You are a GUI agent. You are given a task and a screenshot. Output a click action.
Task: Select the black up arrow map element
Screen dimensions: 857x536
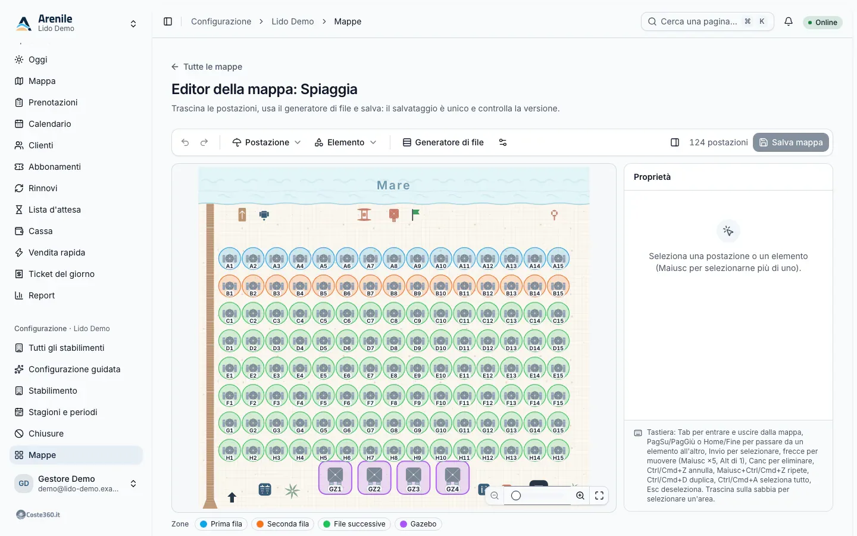pyautogui.click(x=232, y=497)
